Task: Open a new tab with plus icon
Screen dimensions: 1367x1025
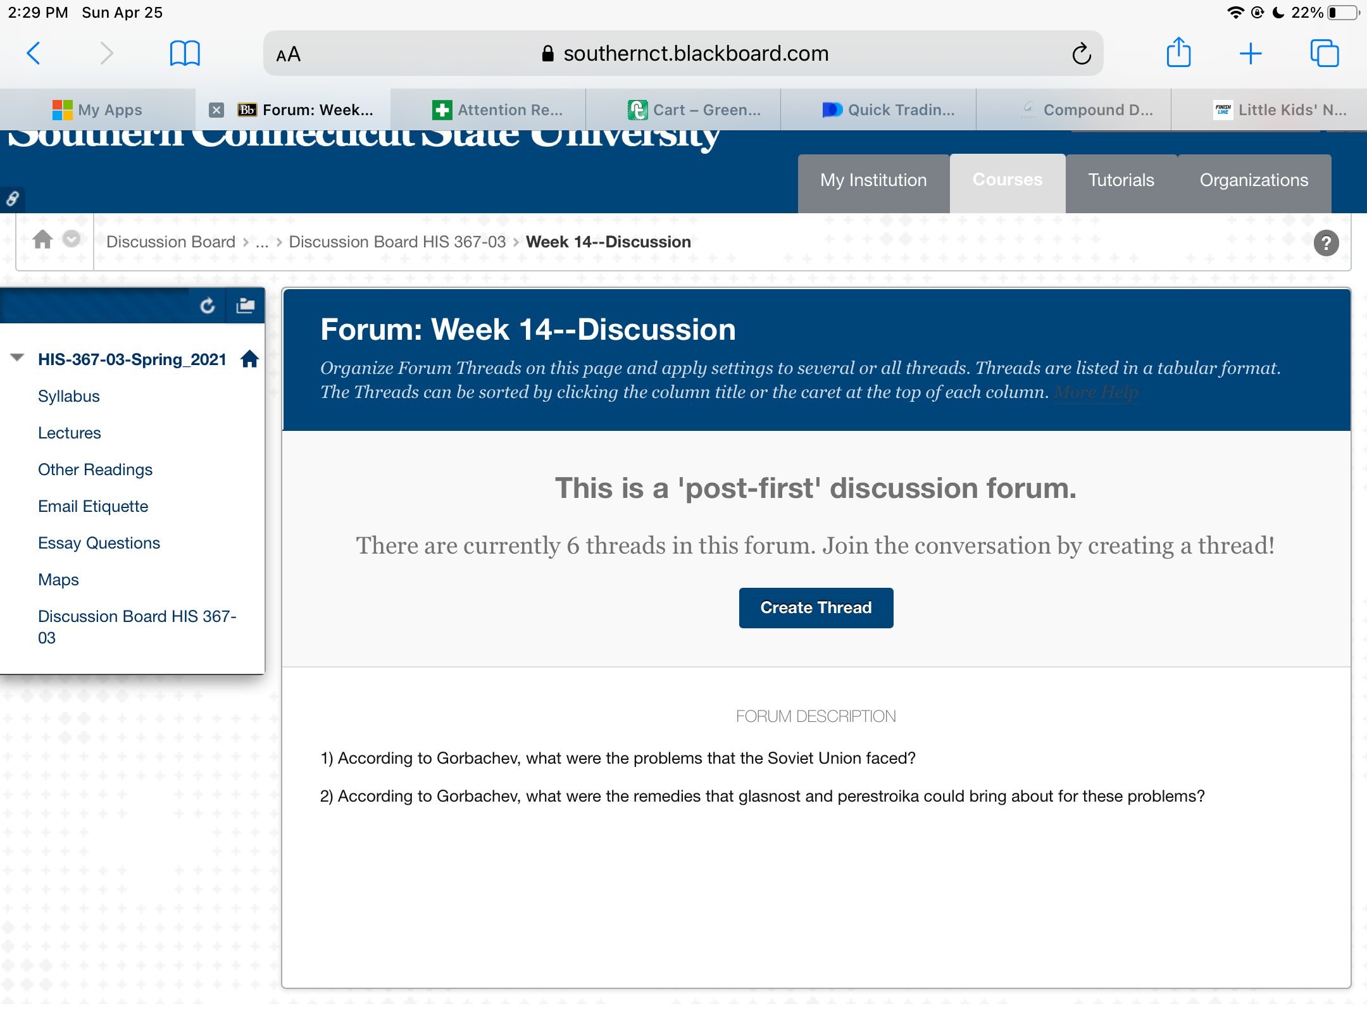Action: [1251, 54]
